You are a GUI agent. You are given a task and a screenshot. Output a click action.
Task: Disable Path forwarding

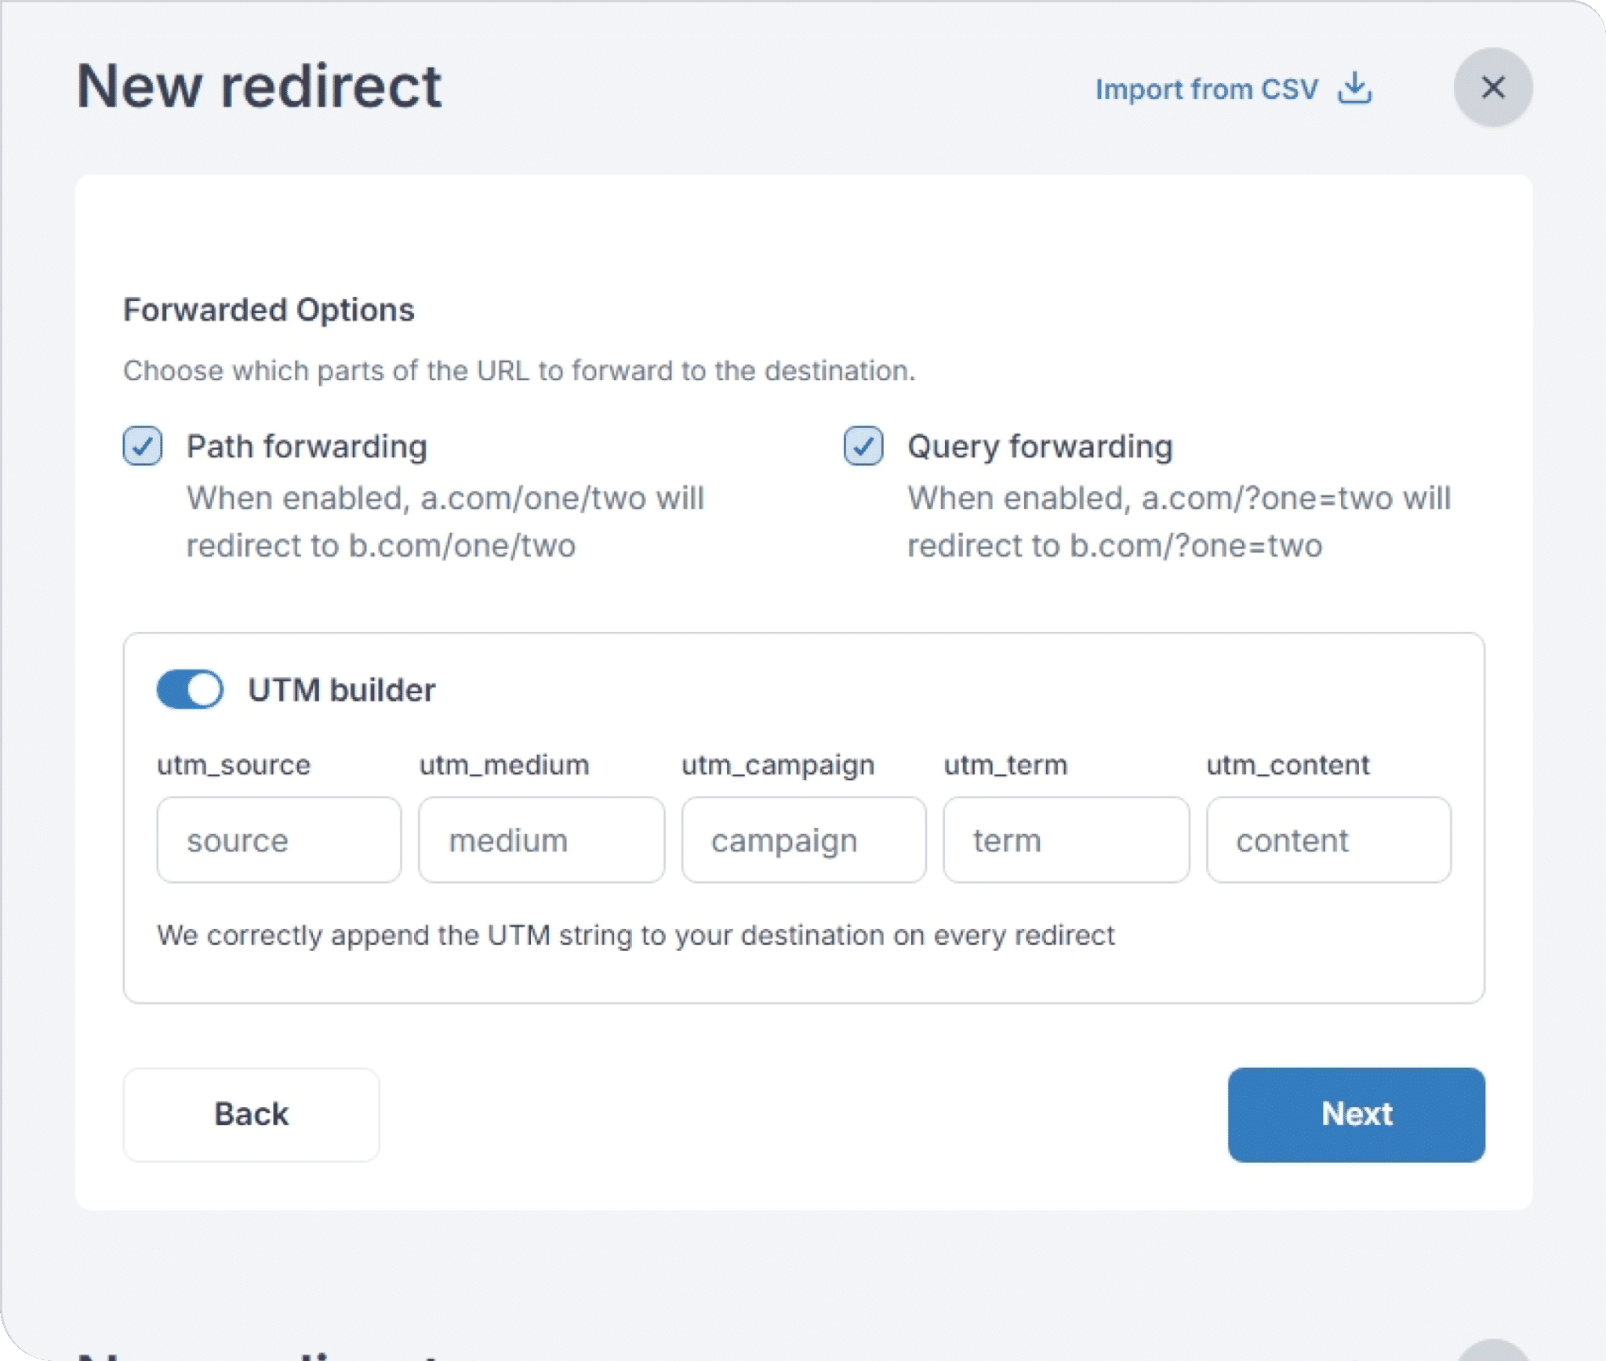tap(144, 445)
